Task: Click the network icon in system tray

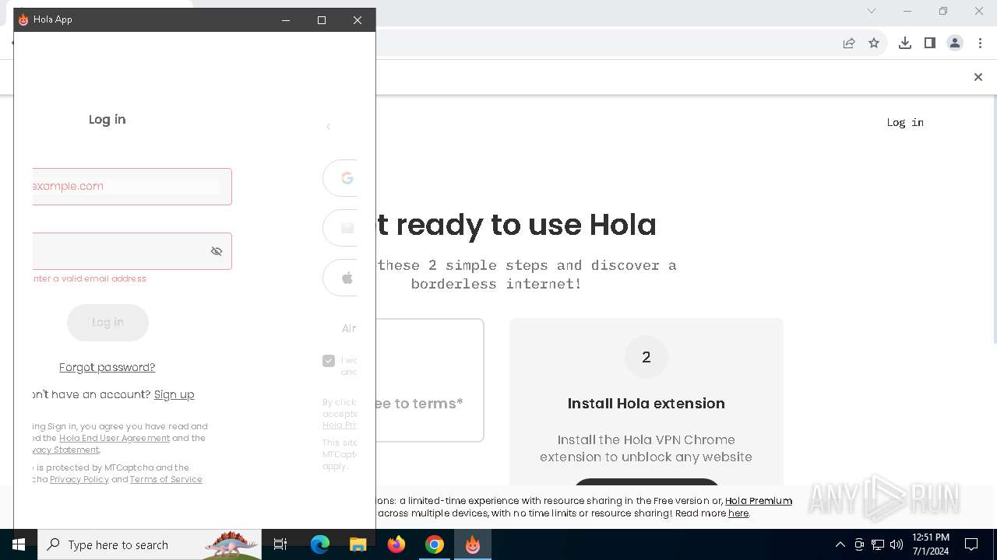Action: [x=878, y=544]
